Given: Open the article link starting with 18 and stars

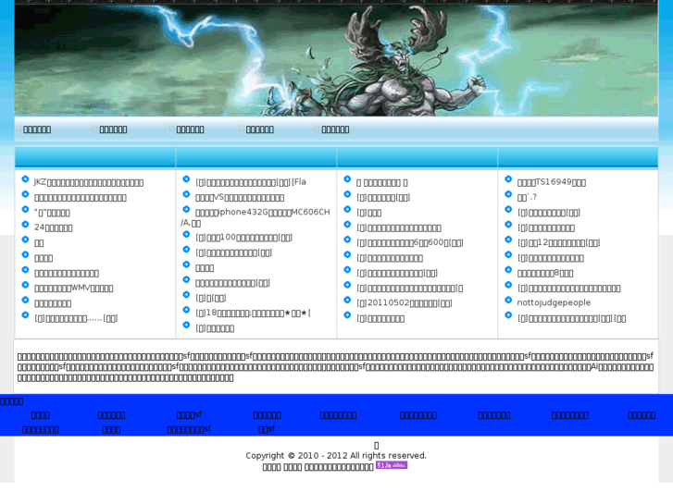Looking at the screenshot, I should (253, 313).
